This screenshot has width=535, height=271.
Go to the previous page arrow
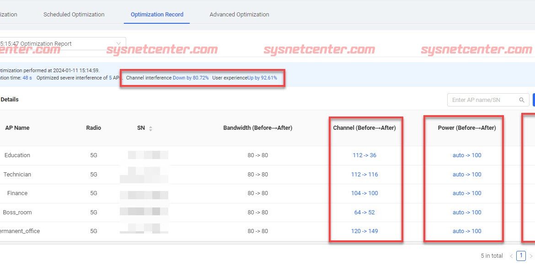511,256
